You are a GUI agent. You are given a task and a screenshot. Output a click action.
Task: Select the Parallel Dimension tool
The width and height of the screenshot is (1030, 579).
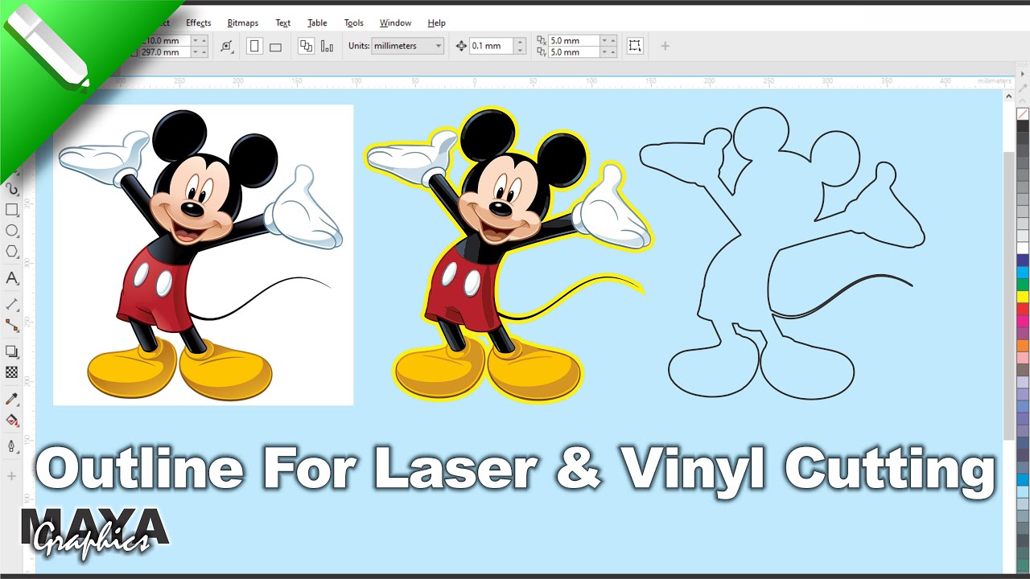click(12, 305)
